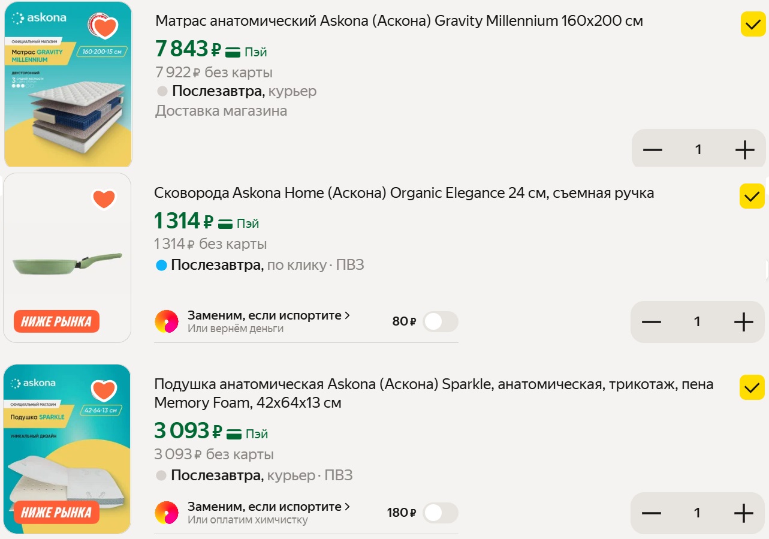
Task: Enable 80 ₽ replacement protection toggle
Action: 440,322
